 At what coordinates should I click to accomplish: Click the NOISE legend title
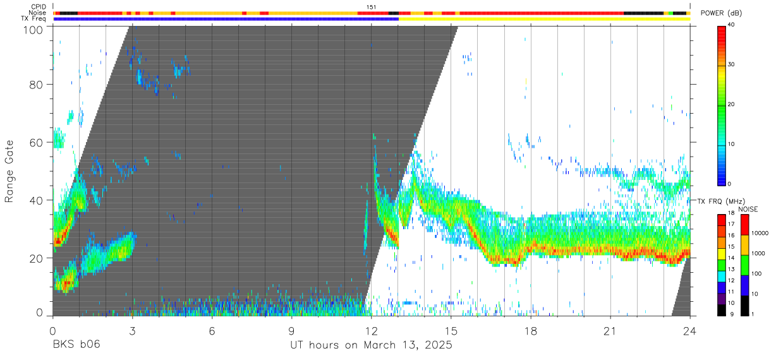click(748, 209)
